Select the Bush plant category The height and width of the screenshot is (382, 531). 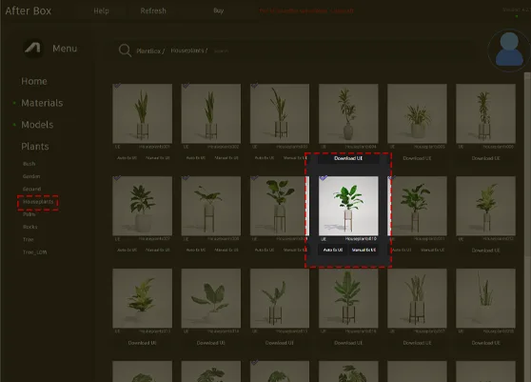coord(29,164)
